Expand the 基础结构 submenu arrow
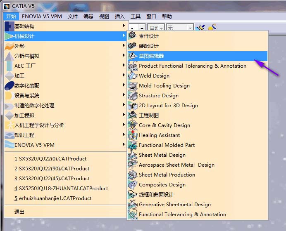Viewport: 286px width, 231px height. 124,25
